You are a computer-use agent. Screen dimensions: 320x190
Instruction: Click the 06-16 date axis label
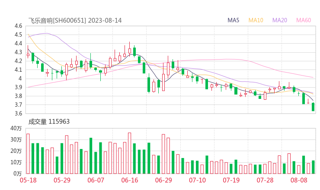(130, 180)
